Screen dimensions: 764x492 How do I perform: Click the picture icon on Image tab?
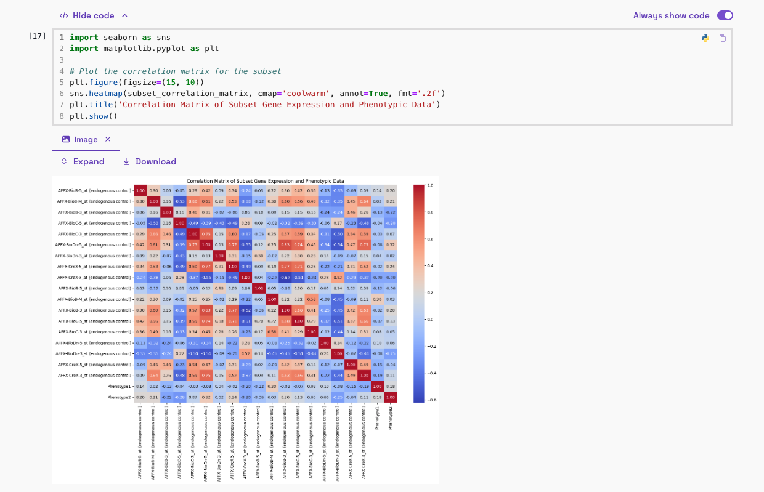66,140
